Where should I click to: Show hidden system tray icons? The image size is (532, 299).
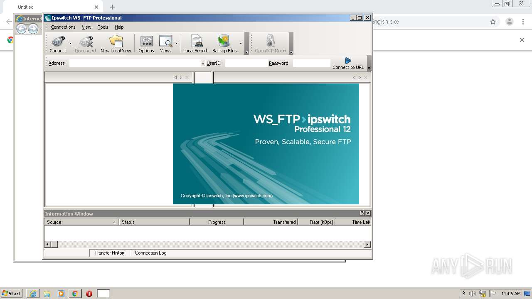tap(463, 294)
